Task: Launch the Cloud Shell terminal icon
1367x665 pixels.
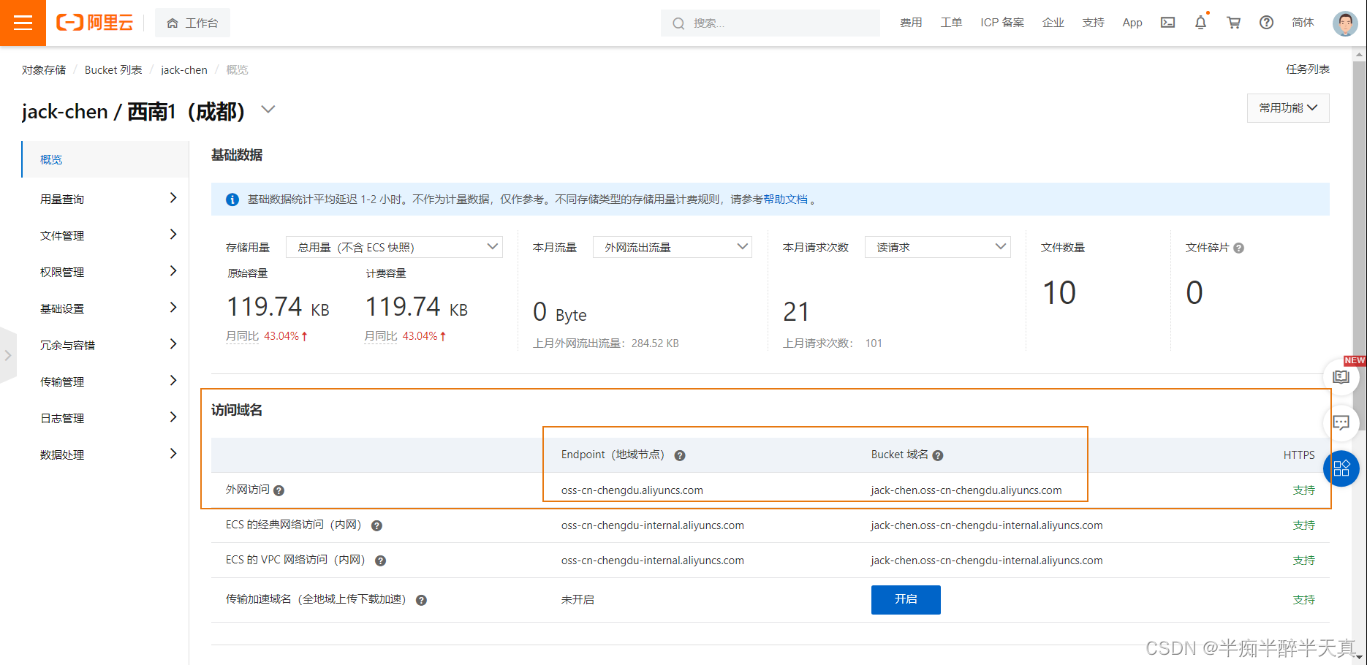Action: [1168, 23]
